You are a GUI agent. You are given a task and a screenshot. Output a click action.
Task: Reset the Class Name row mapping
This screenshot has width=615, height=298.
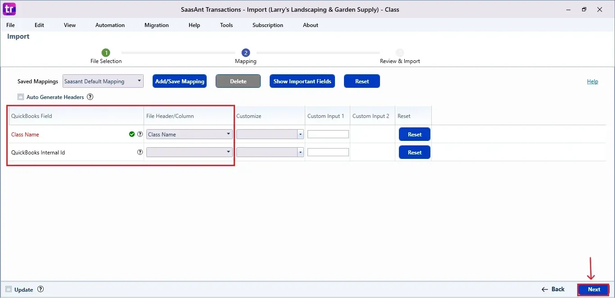point(415,134)
